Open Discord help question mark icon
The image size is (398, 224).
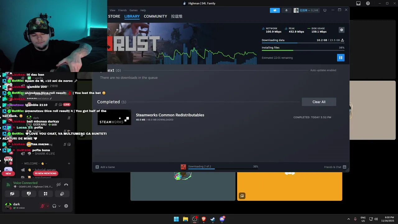click(368, 3)
